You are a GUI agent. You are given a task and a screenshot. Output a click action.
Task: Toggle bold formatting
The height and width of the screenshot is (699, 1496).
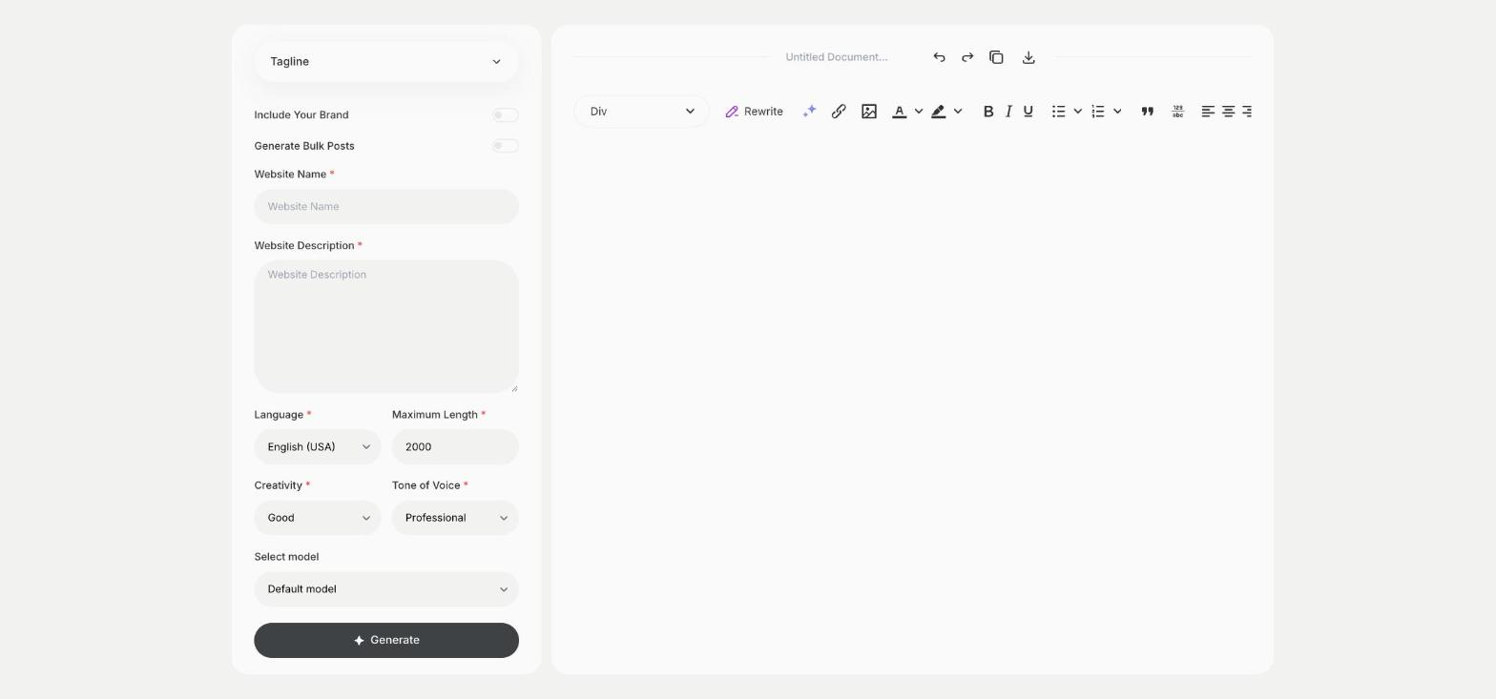[x=988, y=112]
